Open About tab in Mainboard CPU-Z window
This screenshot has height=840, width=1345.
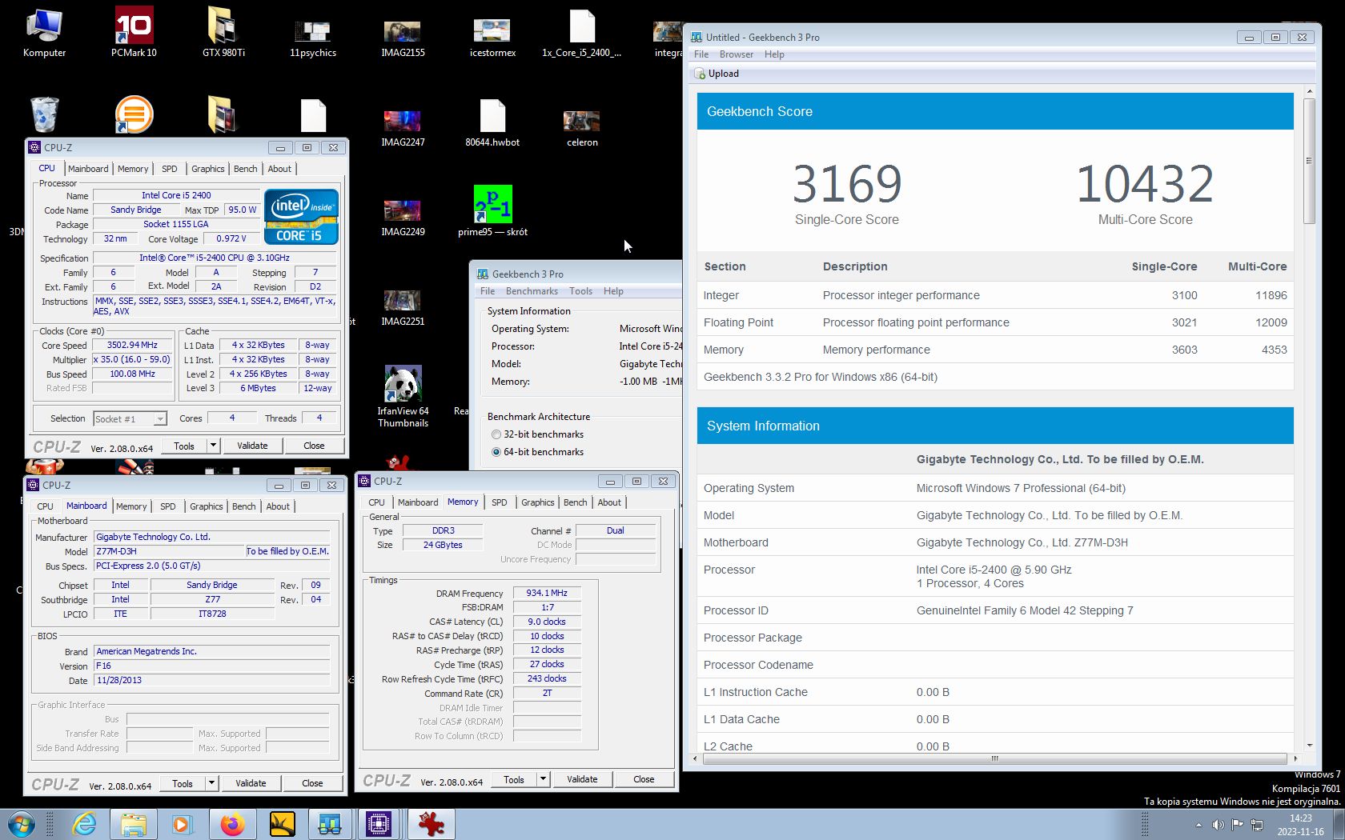click(278, 506)
